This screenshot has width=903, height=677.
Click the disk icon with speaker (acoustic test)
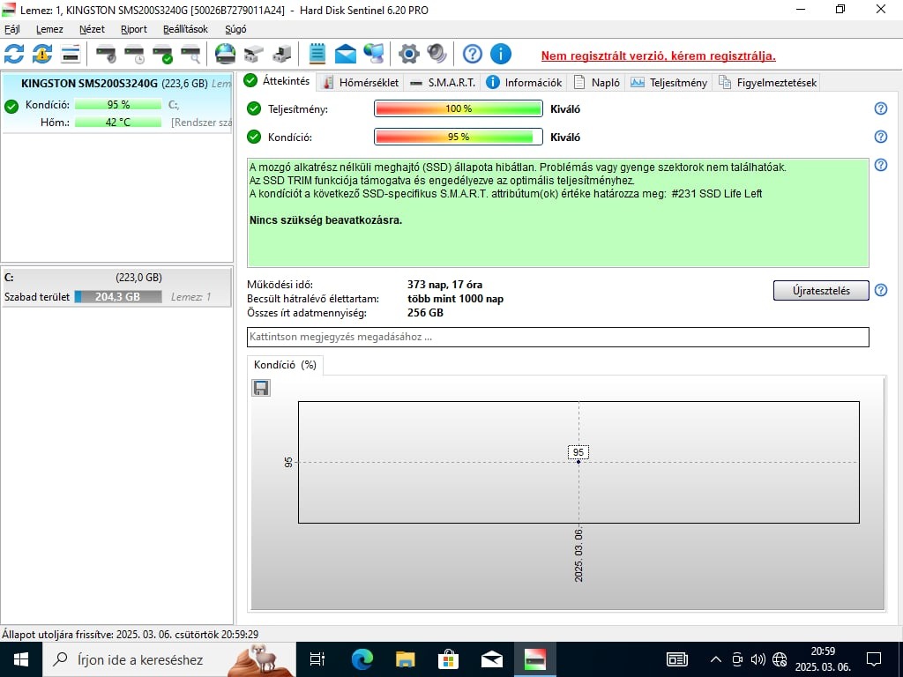(x=106, y=54)
